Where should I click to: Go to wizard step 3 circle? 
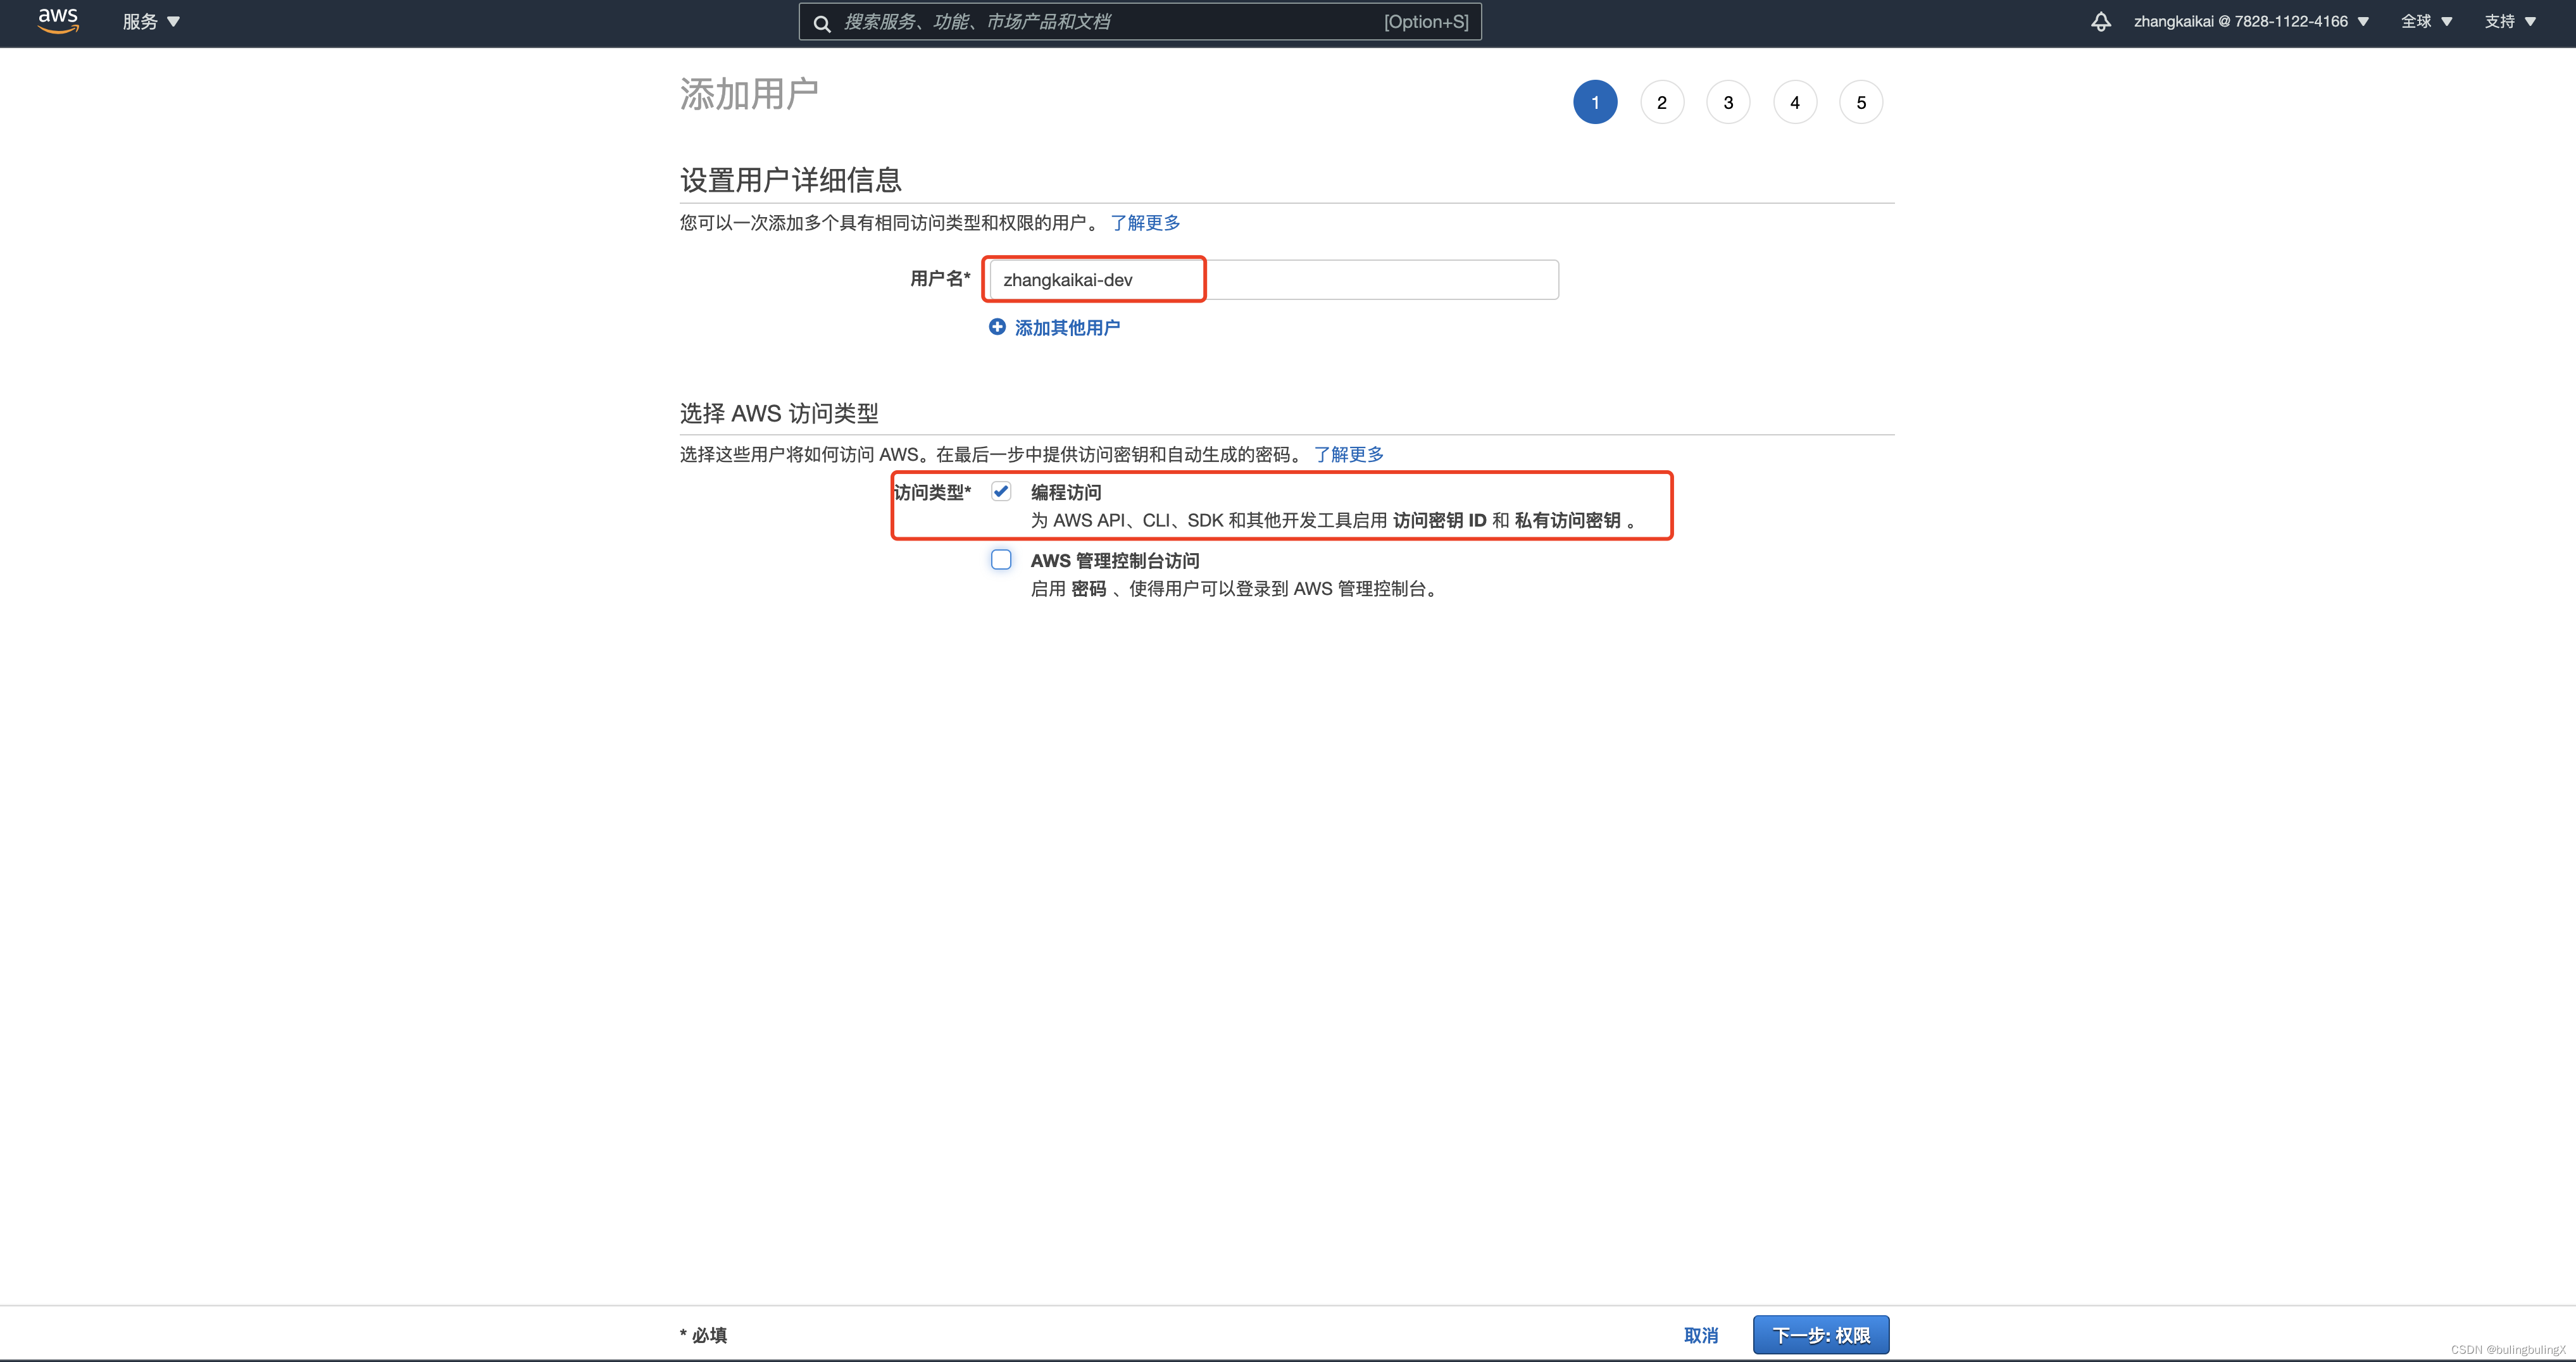[x=1728, y=102]
